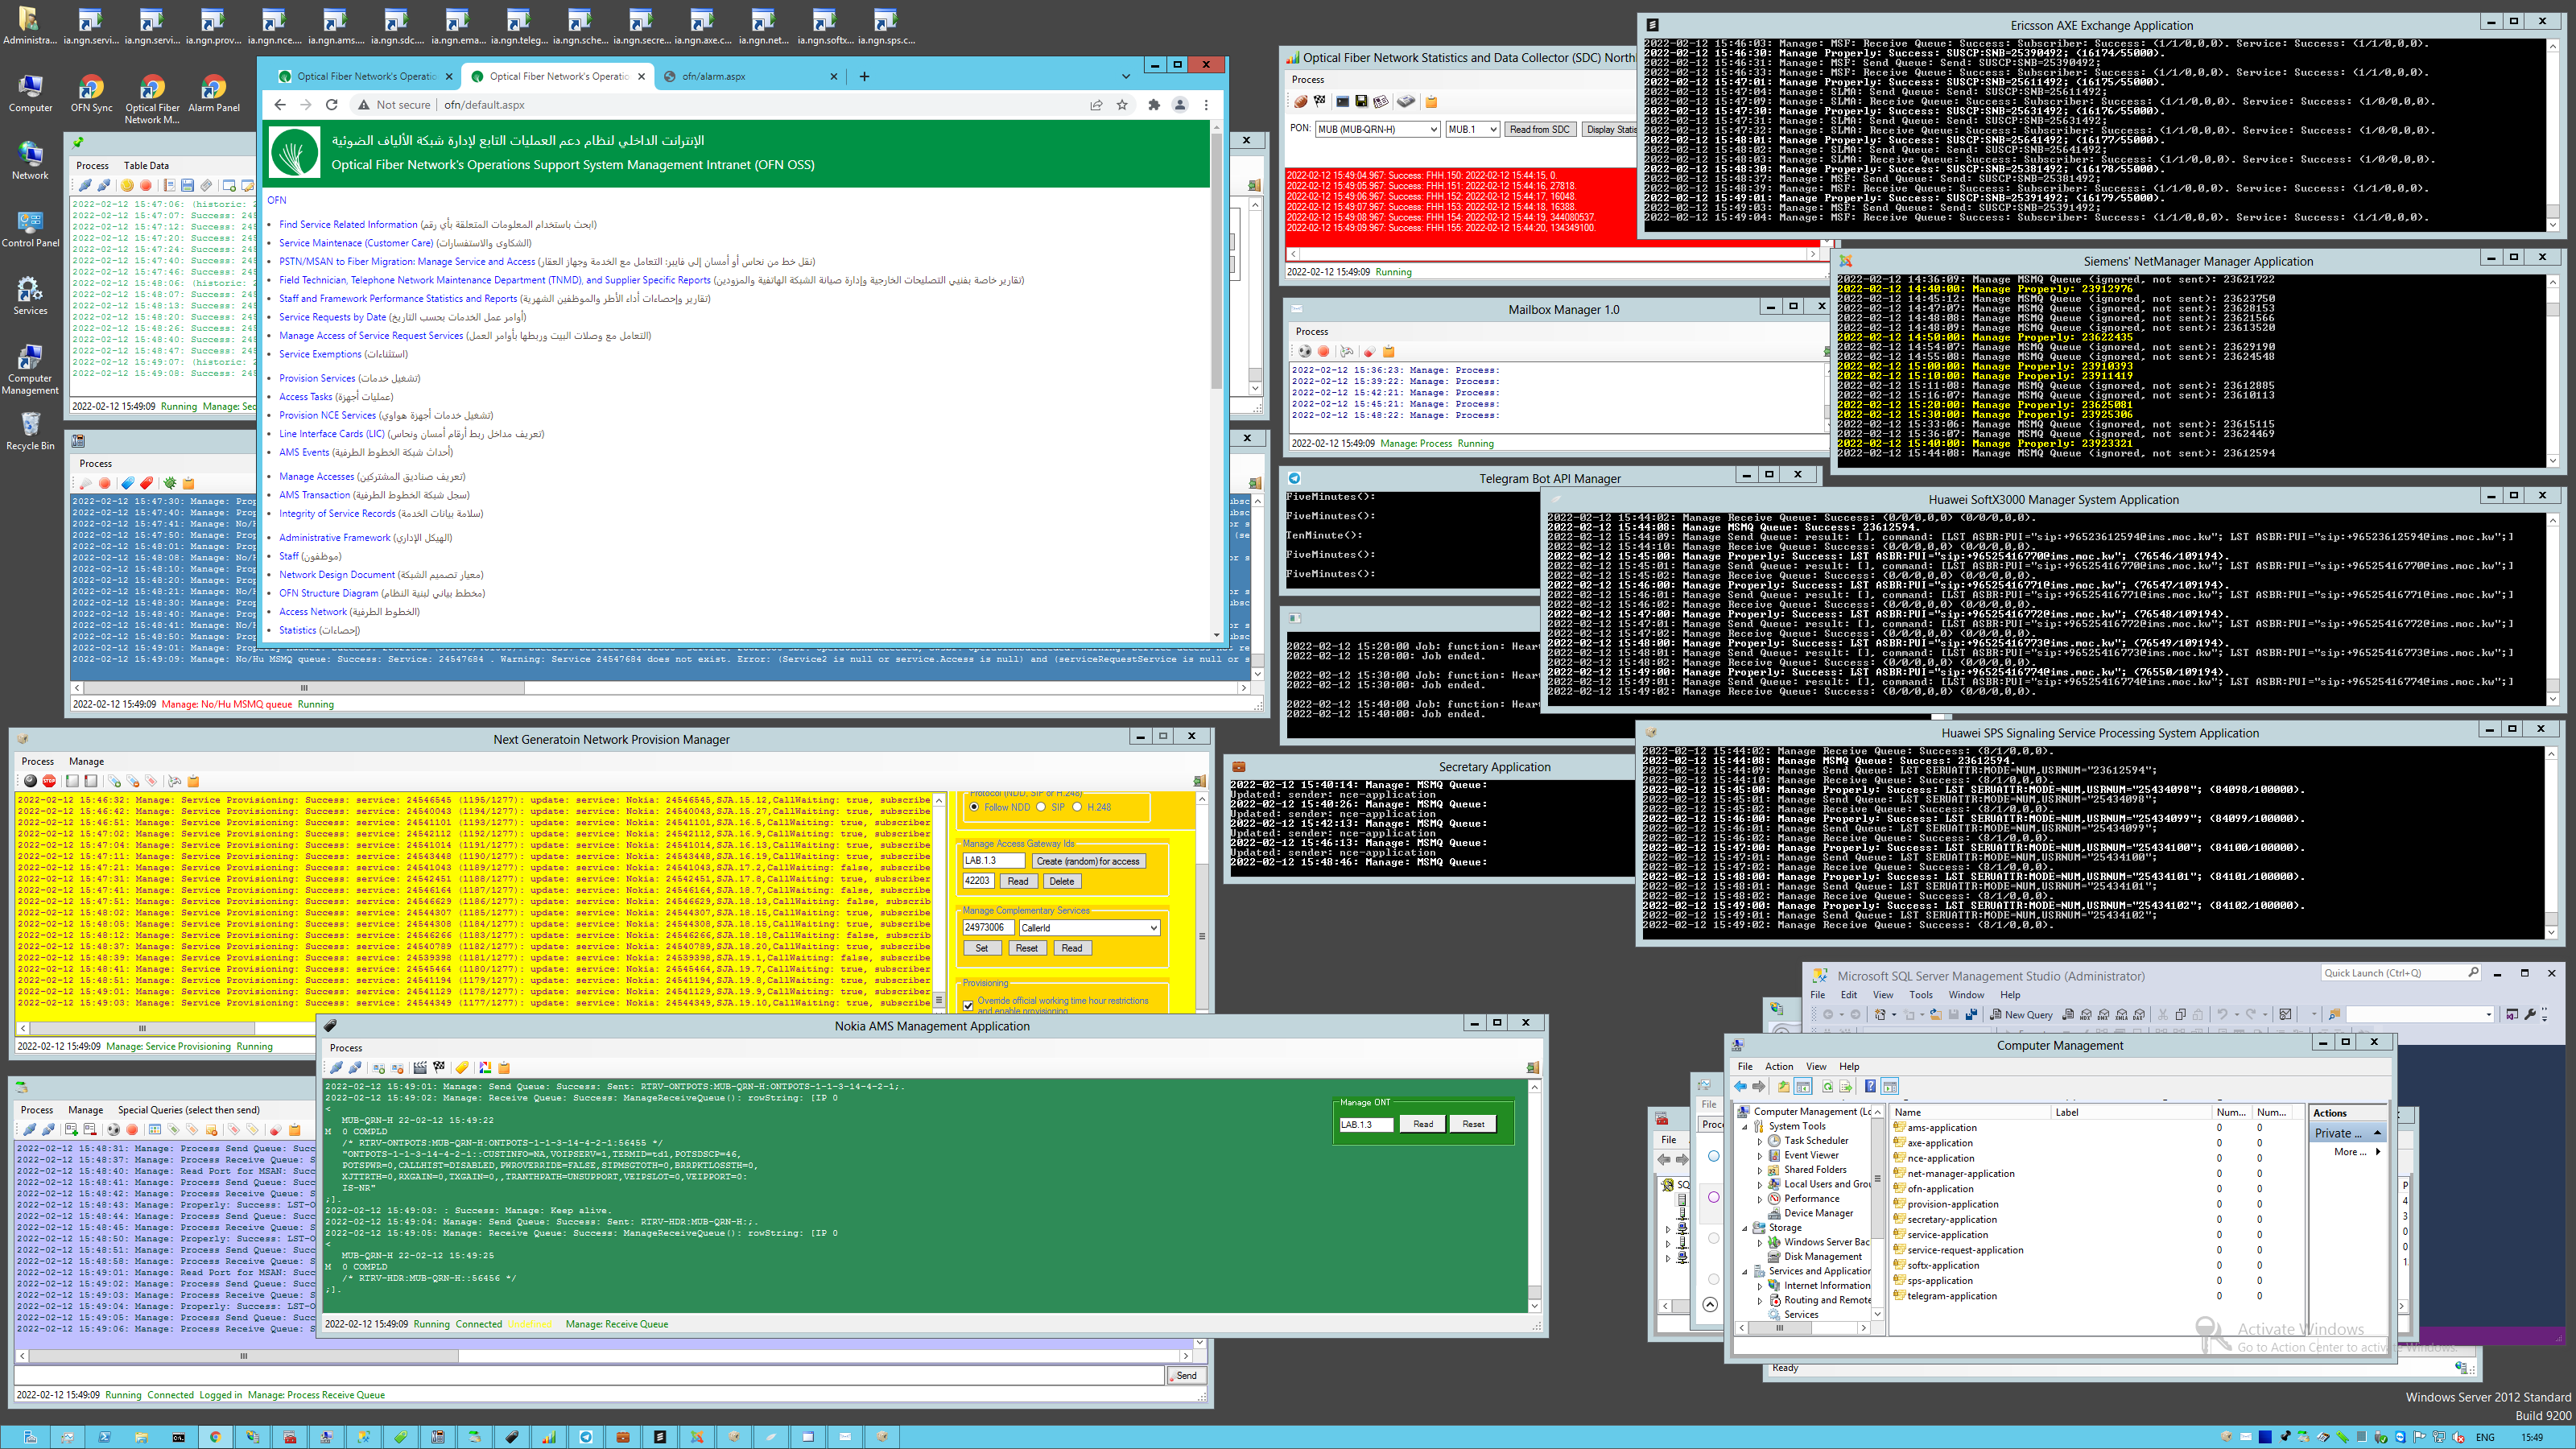Collapse the Storage tree node
This screenshot has width=2576, height=1449.
pos(1746,1228)
